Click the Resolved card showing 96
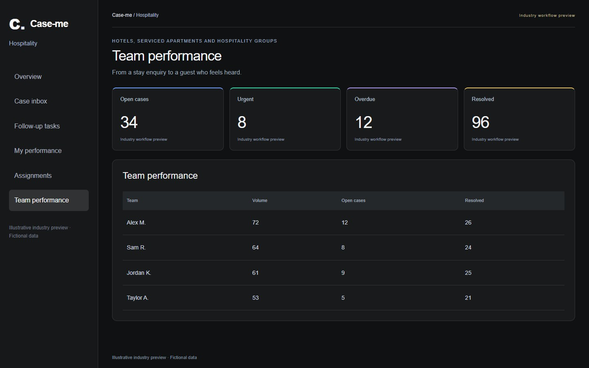 tap(519, 119)
